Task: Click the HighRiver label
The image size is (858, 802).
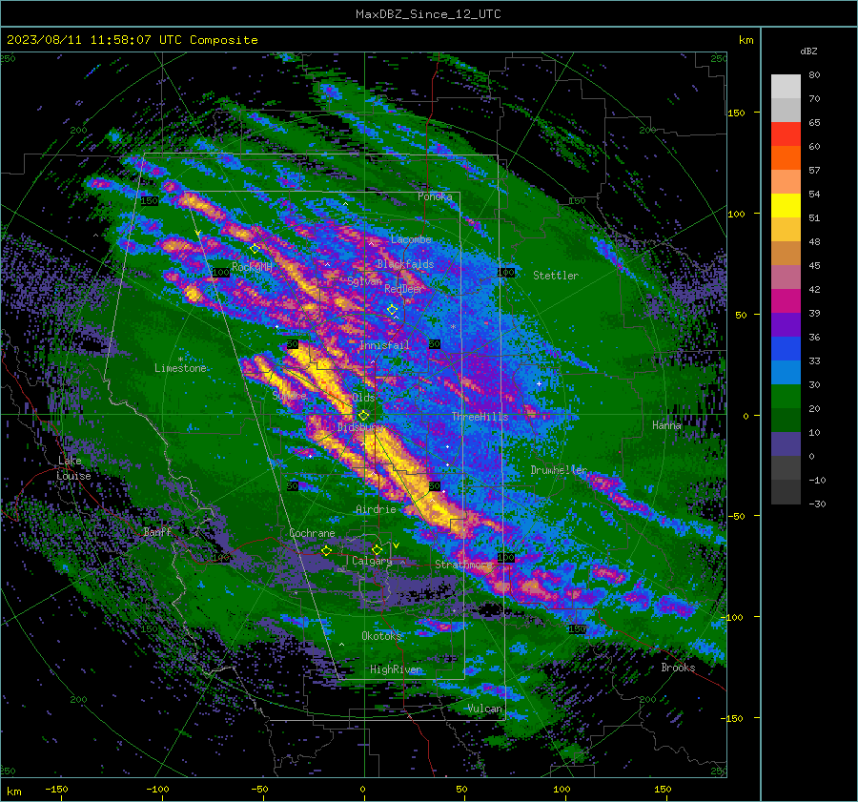Action: [x=396, y=670]
